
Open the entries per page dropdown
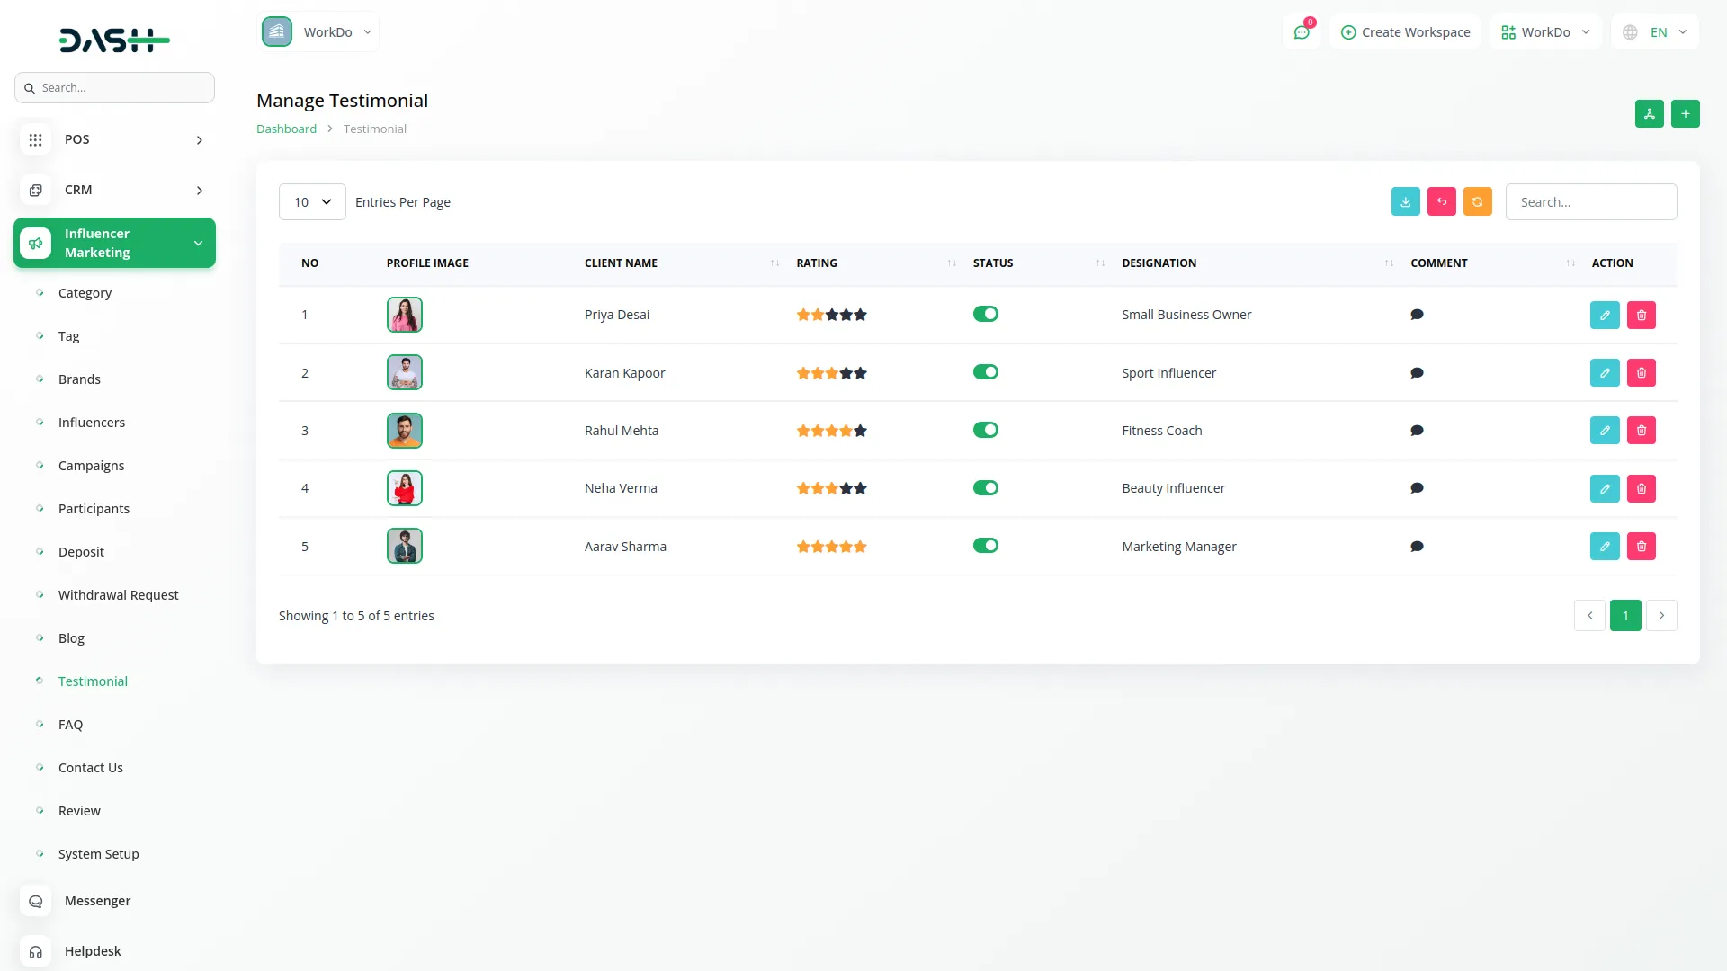tap(312, 202)
